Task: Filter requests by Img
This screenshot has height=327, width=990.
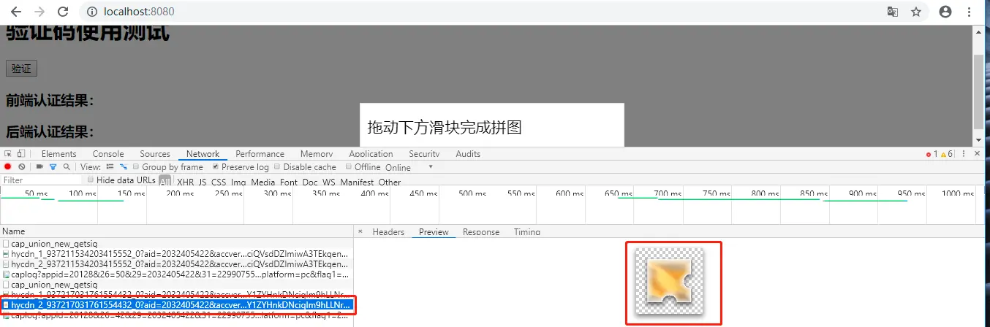Action: tap(238, 182)
